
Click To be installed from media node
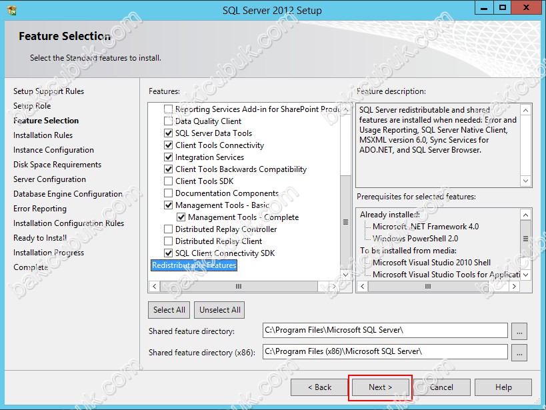pyautogui.click(x=408, y=251)
